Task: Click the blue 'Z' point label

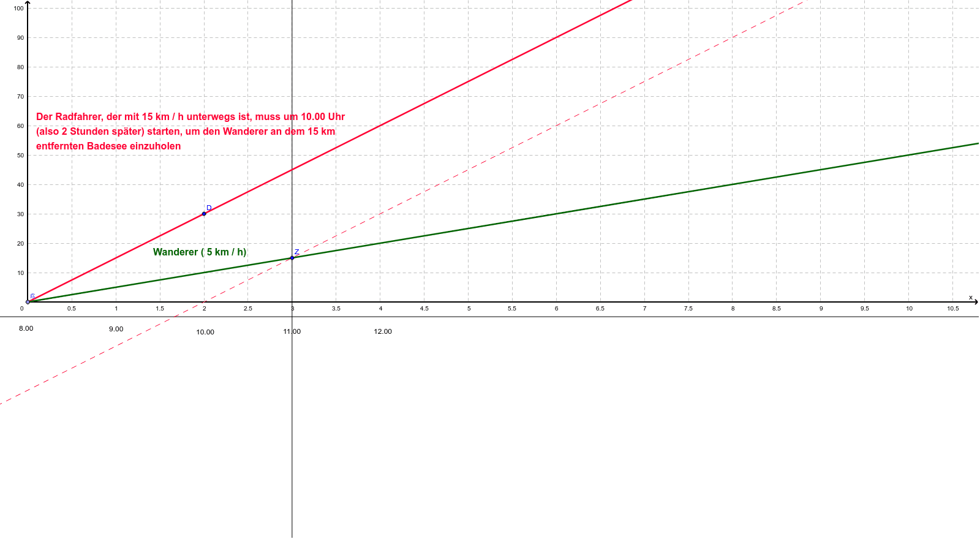Action: tap(297, 252)
